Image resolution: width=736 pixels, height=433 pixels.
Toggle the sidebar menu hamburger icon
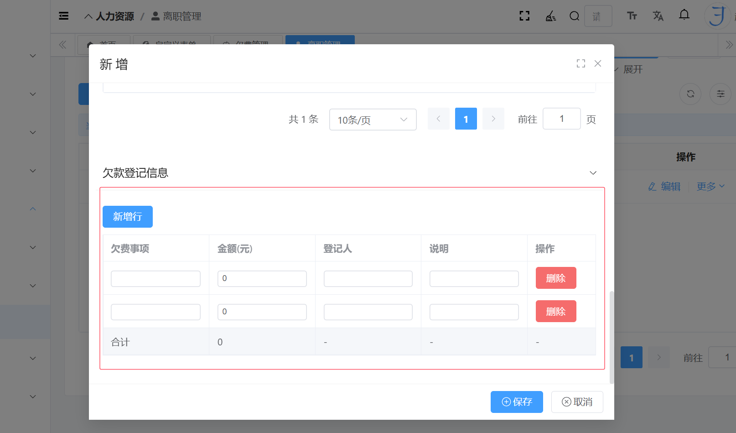(64, 16)
